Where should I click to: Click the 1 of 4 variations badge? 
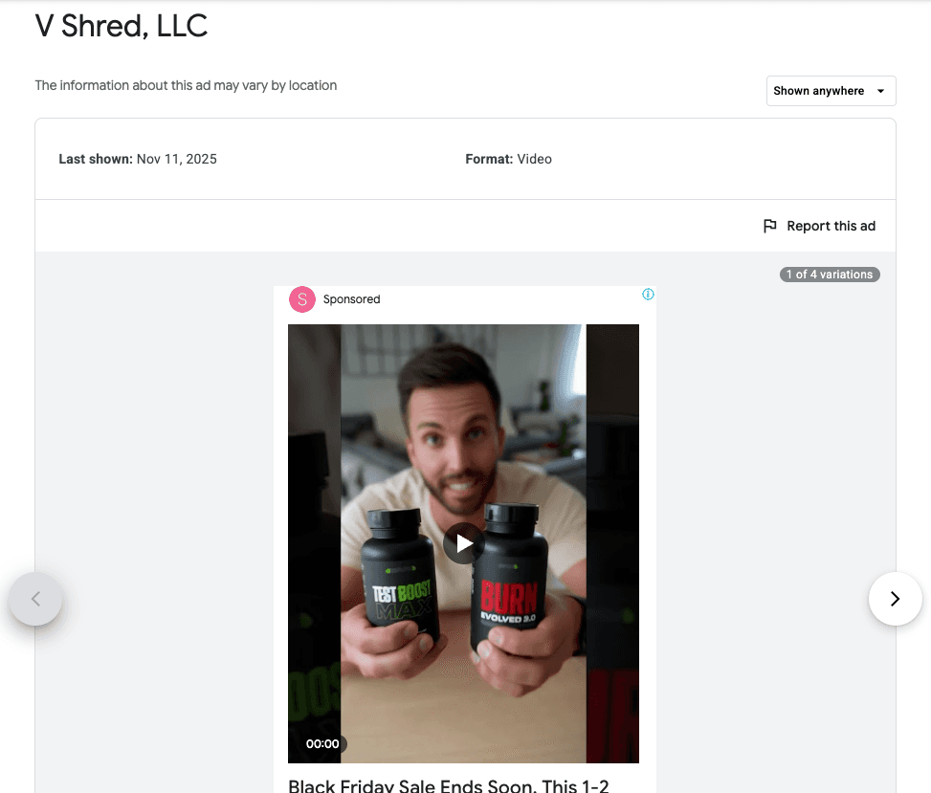pyautogui.click(x=830, y=275)
